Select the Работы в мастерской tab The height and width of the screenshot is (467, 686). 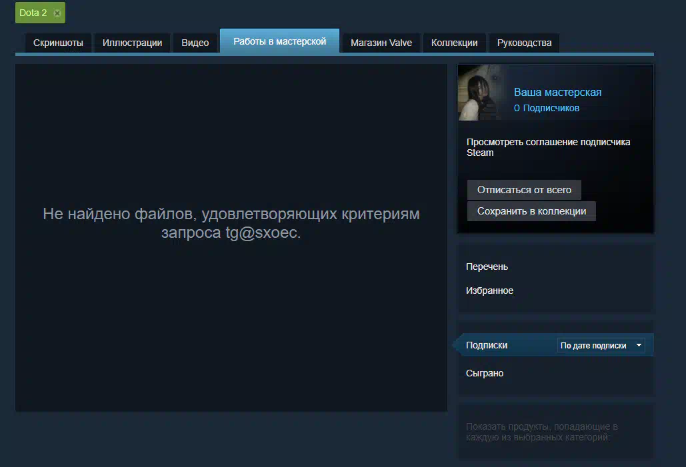(x=279, y=41)
